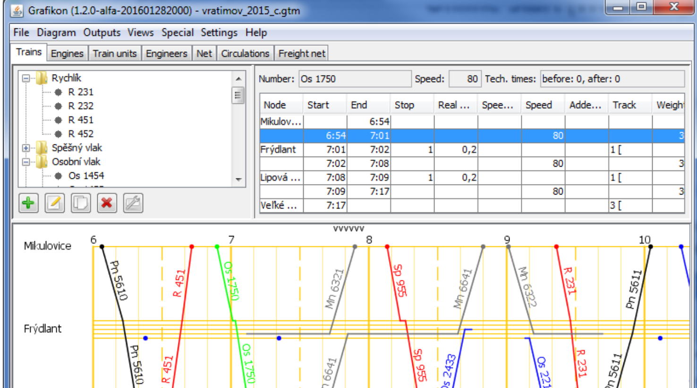The width and height of the screenshot is (697, 388).
Task: Open train settings with the wrench icon
Action: [x=133, y=203]
